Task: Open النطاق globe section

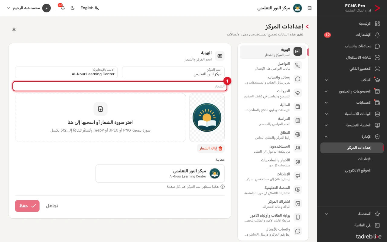Action: click(273, 135)
